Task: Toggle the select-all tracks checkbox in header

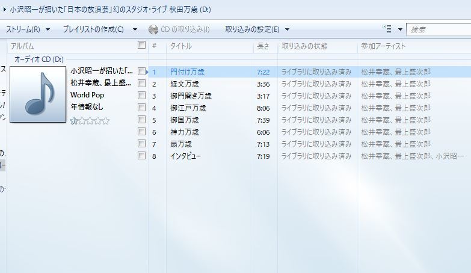Action: 141,45
